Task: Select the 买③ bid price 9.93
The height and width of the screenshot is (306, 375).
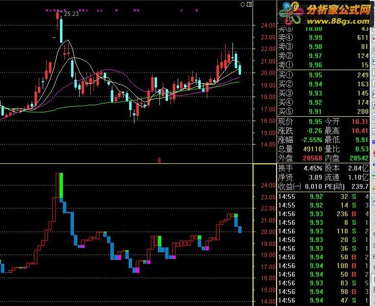Action: point(315,93)
